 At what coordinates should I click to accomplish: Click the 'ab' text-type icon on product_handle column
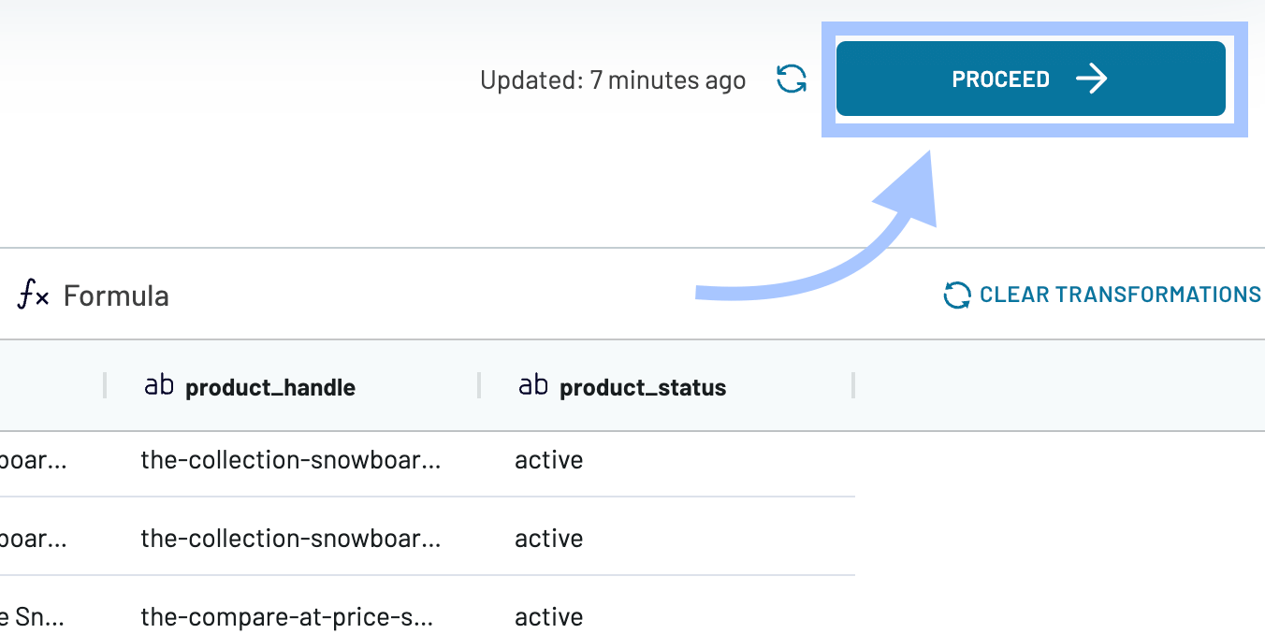click(x=159, y=384)
